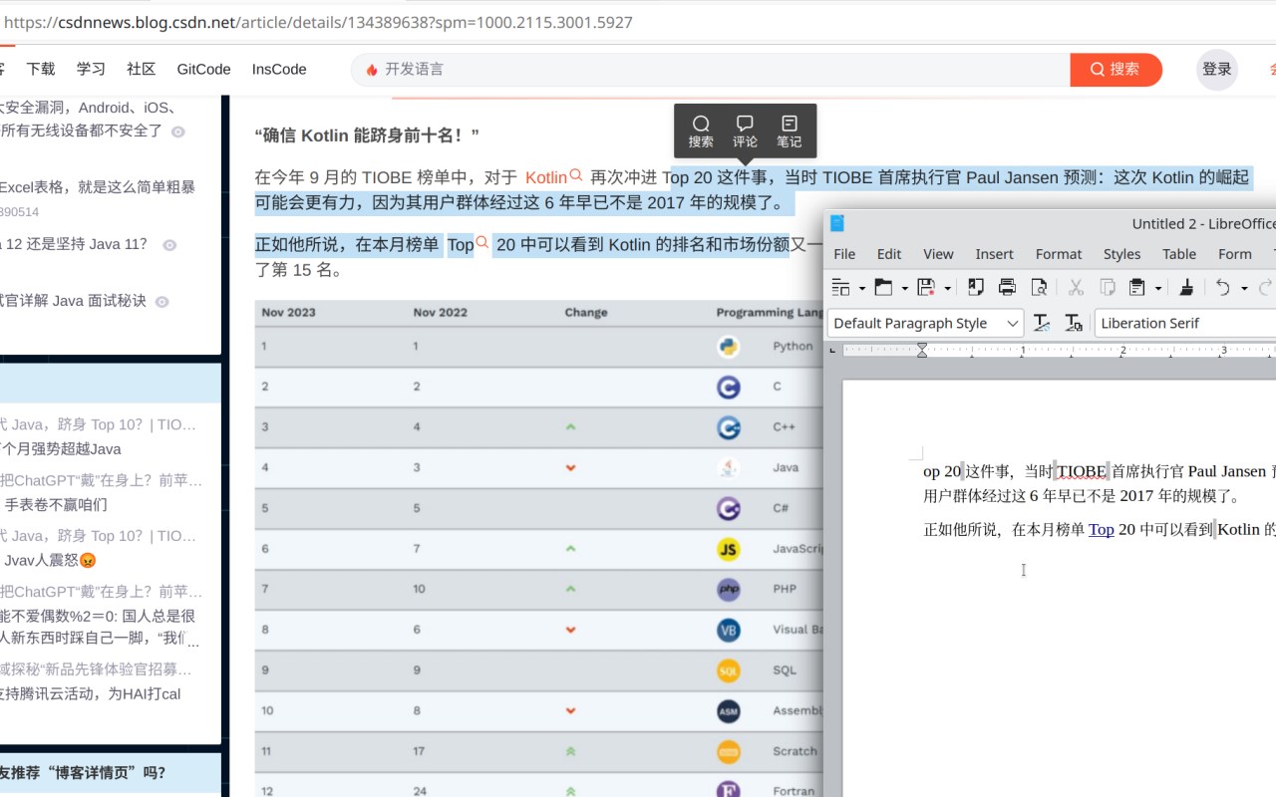
Task: Click the Python logo in the TIOBE table
Action: pyautogui.click(x=729, y=347)
